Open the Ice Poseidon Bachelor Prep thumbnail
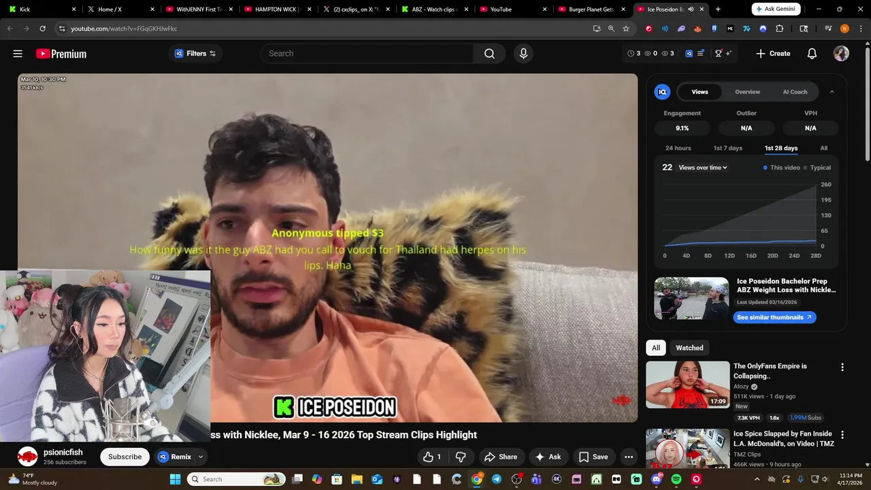 (691, 298)
